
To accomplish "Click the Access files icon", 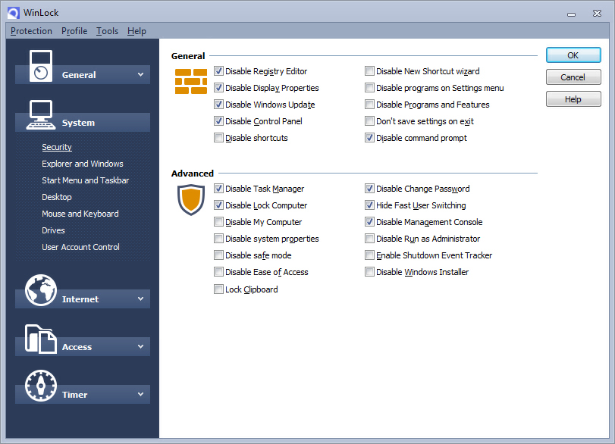I will pyautogui.click(x=41, y=339).
